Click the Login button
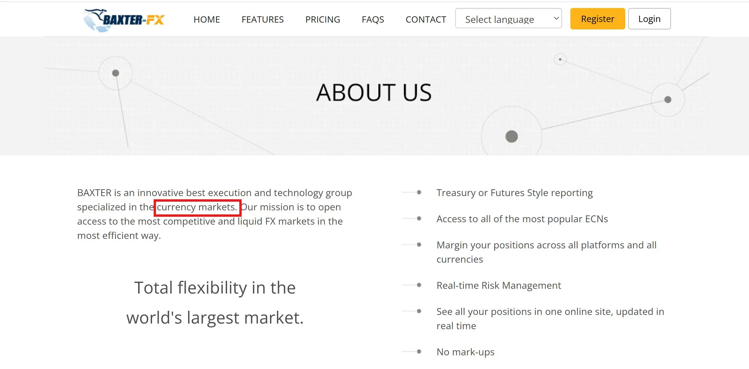Viewport: 749px width, 369px height. pyautogui.click(x=649, y=19)
